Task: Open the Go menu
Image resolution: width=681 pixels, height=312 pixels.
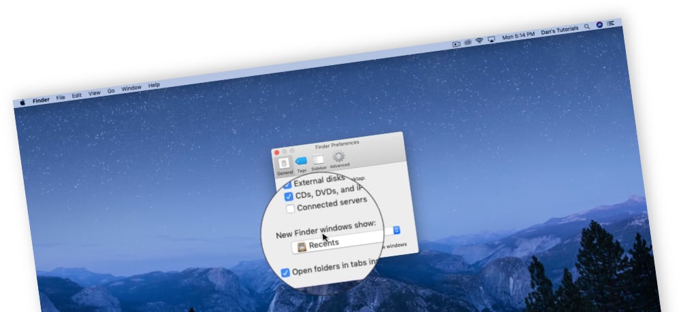Action: coord(110,91)
